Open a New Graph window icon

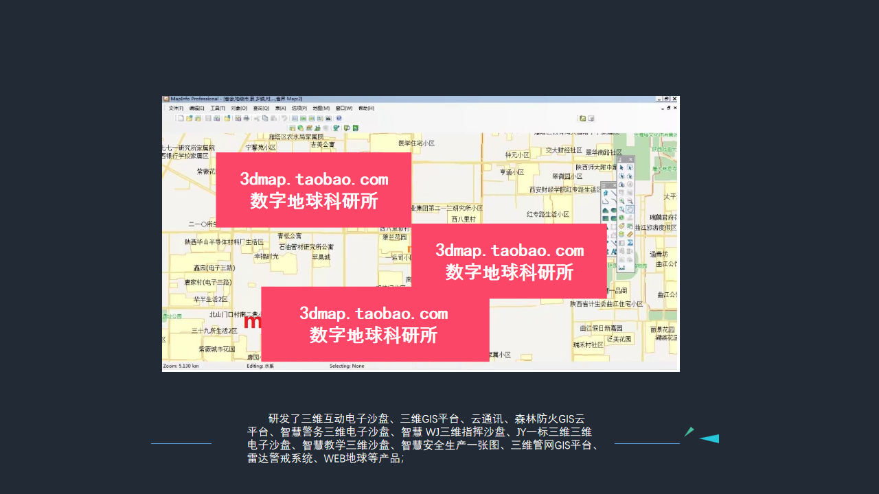click(311, 118)
